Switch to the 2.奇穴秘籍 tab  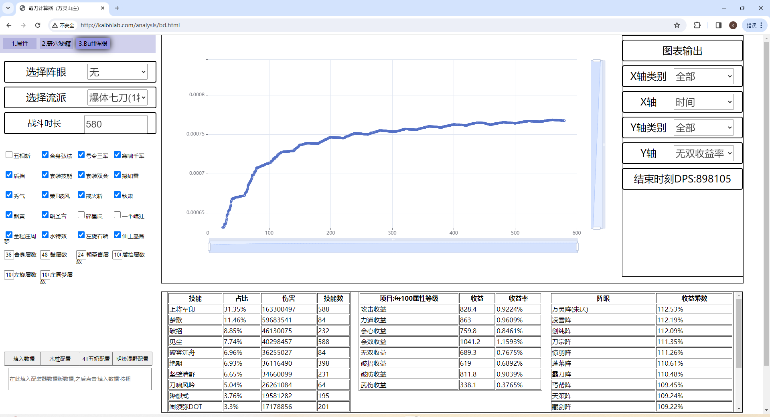pyautogui.click(x=56, y=43)
